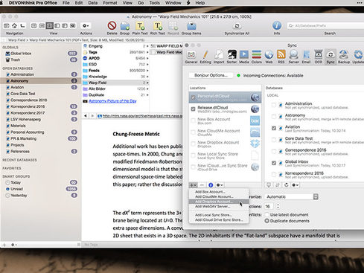Click the Bonjour Options button
364x273 pixels.
[211, 75]
